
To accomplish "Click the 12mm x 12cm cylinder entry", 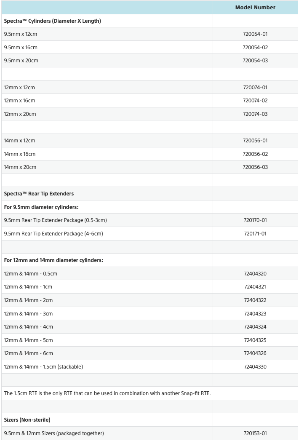I will (19, 88).
